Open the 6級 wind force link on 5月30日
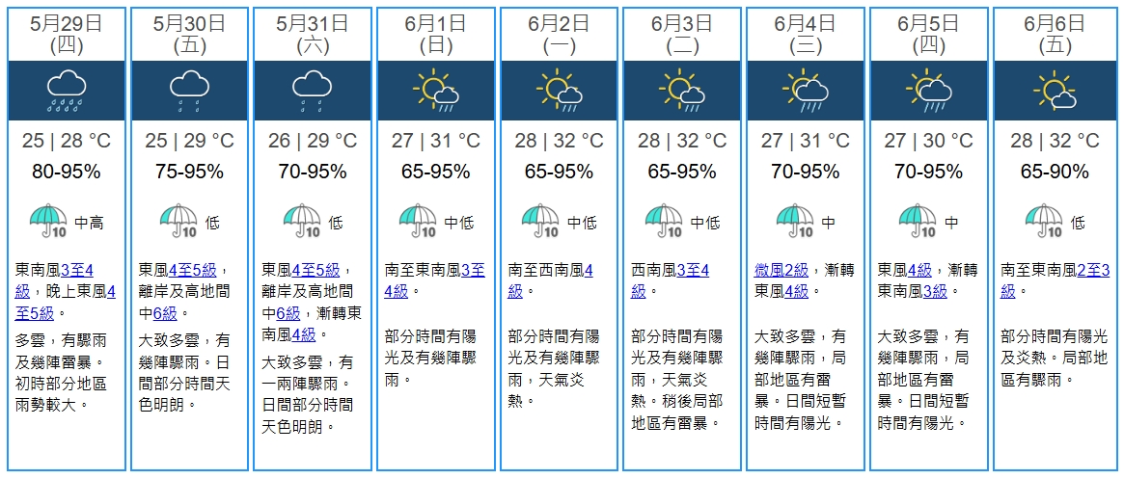The height and width of the screenshot is (479, 1124). 165,312
